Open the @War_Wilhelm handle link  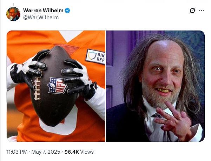[41, 18]
